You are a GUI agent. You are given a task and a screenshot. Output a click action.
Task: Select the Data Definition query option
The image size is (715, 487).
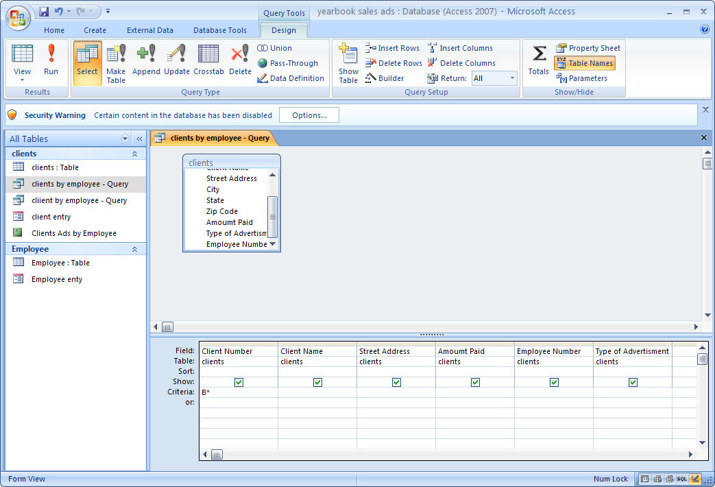pos(291,78)
